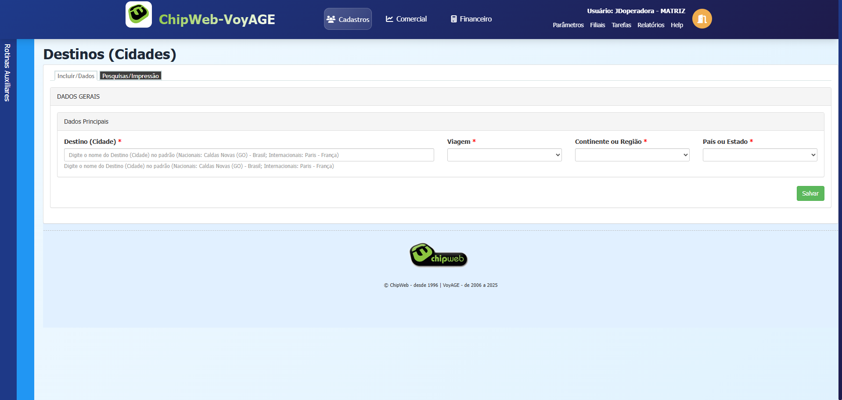Expand the Continente ou Região dropdown
Image resolution: width=842 pixels, height=400 pixels.
click(x=632, y=155)
